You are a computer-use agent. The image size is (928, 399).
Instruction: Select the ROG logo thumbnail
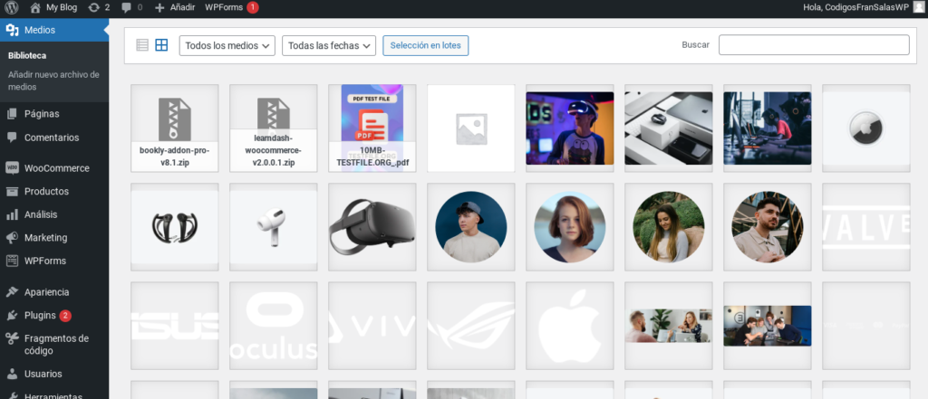[471, 326]
